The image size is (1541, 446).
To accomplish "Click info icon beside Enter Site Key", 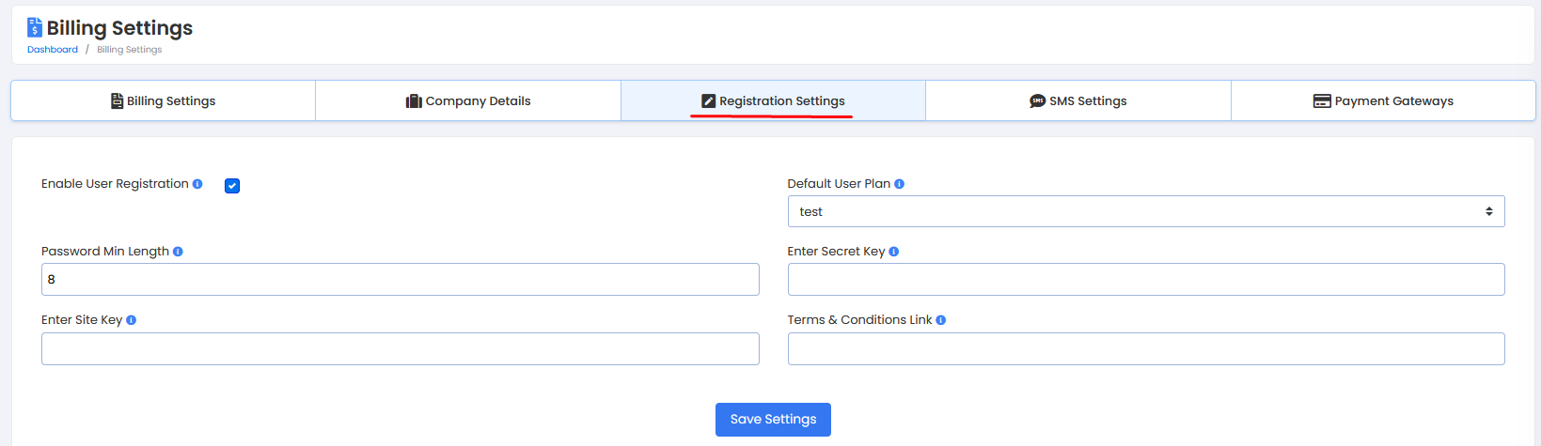I will point(131,320).
